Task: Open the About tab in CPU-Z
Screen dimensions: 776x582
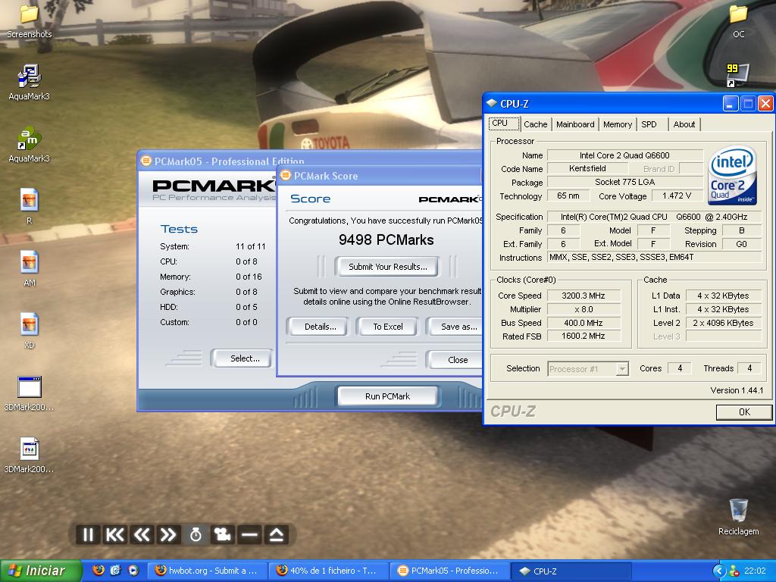Action: pyautogui.click(x=684, y=124)
